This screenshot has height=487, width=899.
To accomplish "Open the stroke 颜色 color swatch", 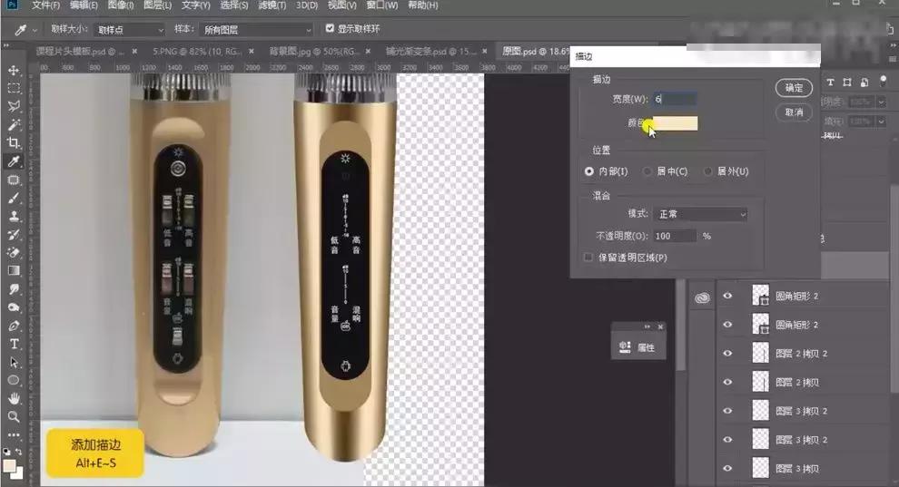I will coord(675,123).
